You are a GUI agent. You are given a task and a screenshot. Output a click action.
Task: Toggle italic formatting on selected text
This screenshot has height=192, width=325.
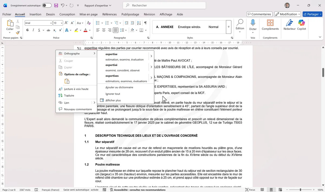click(33, 30)
